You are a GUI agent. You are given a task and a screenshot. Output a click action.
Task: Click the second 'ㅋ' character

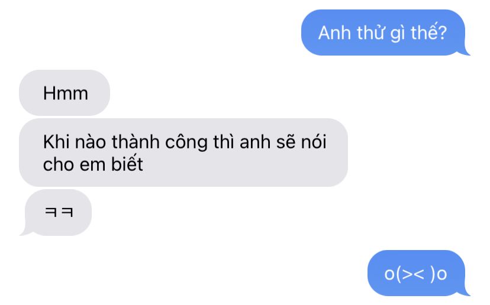[x=67, y=212]
